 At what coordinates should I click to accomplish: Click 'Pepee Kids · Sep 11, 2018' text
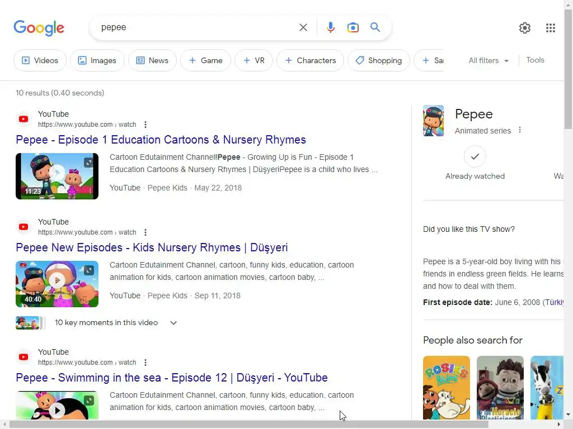194,296
